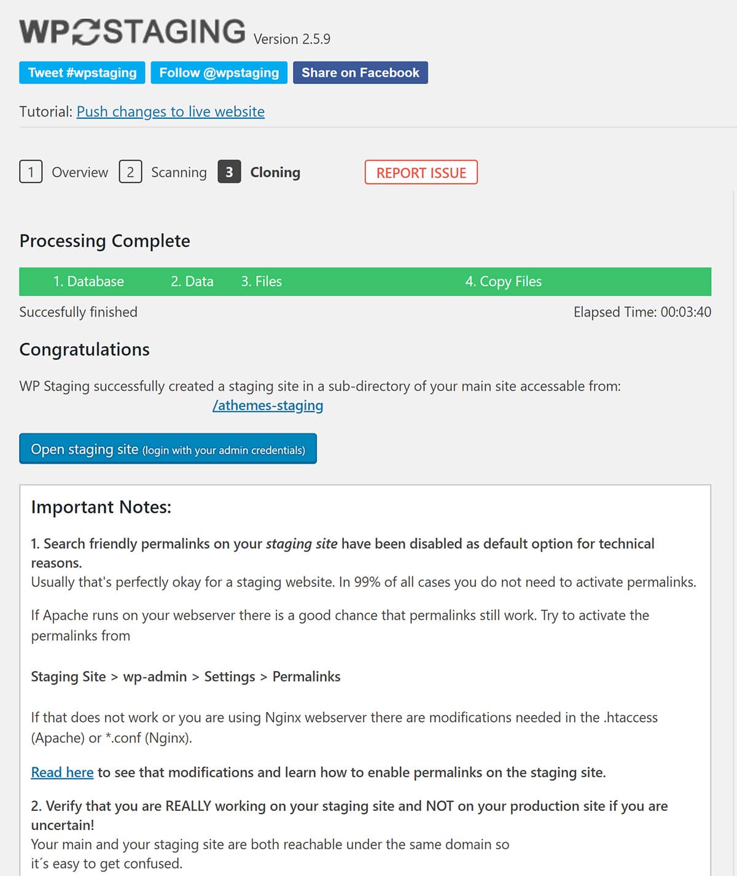This screenshot has width=737, height=876.
Task: Click the WPSTAGING version 2.5.9 text
Action: pos(292,39)
